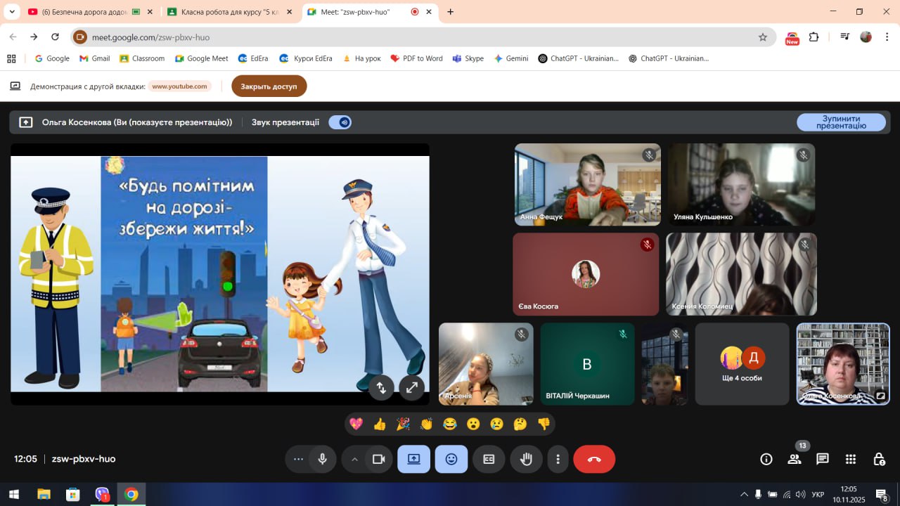The height and width of the screenshot is (506, 900).
Task: Mute the microphone in call controls
Action: click(x=322, y=459)
